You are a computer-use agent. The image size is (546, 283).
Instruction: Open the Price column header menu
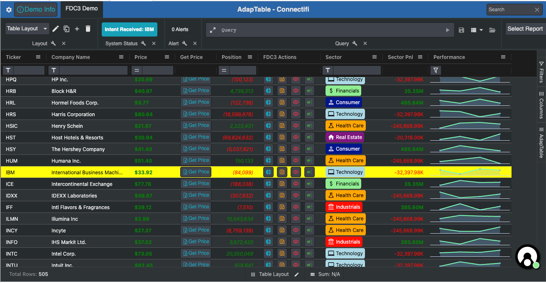(167, 57)
